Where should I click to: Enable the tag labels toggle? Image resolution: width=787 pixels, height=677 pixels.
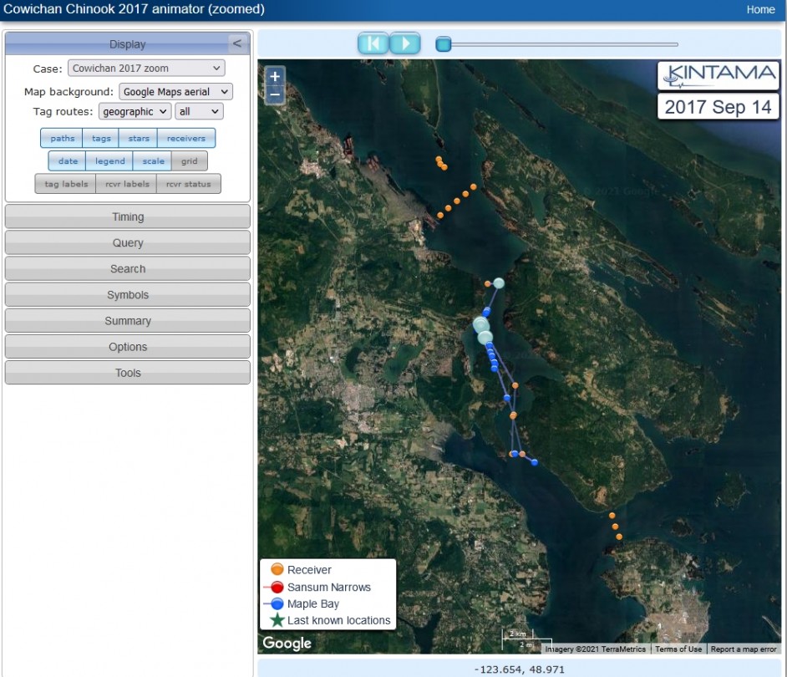pos(65,184)
